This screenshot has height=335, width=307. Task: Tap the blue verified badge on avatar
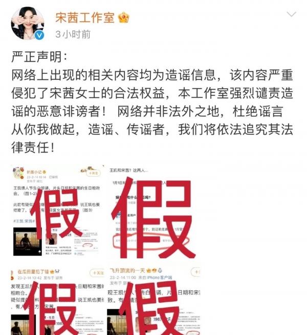click(39, 35)
